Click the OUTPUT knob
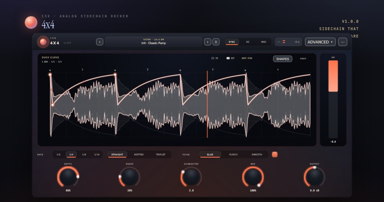 coord(314,177)
